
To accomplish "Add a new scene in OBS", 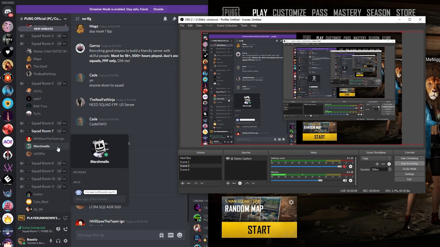I will [x=183, y=183].
